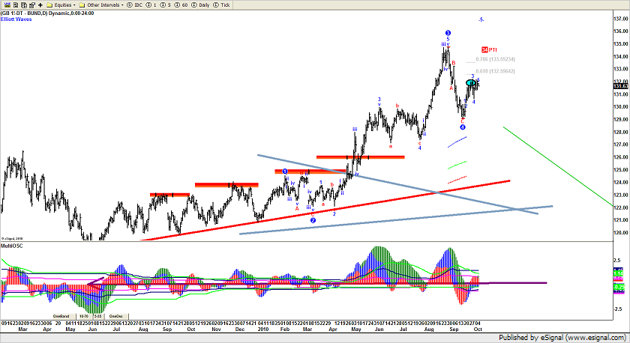Open the Equities dropdown
The height and width of the screenshot is (343, 630).
[61, 4]
